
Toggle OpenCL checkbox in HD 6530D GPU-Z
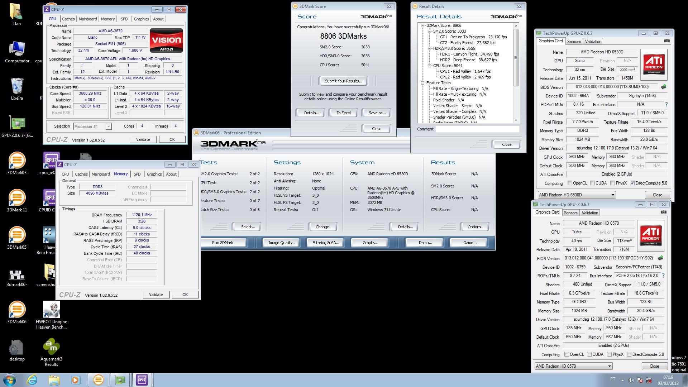point(570,183)
